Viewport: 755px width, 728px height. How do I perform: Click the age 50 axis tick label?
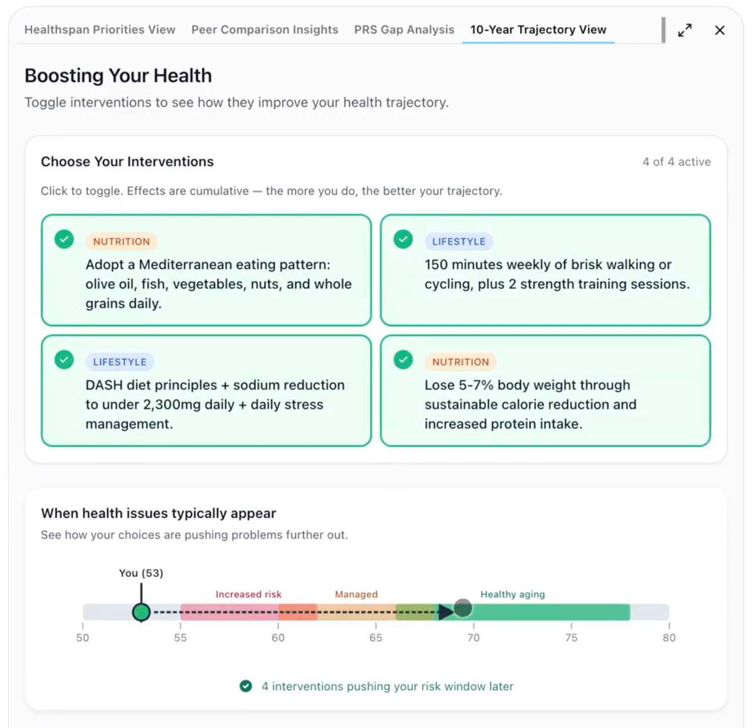click(83, 638)
